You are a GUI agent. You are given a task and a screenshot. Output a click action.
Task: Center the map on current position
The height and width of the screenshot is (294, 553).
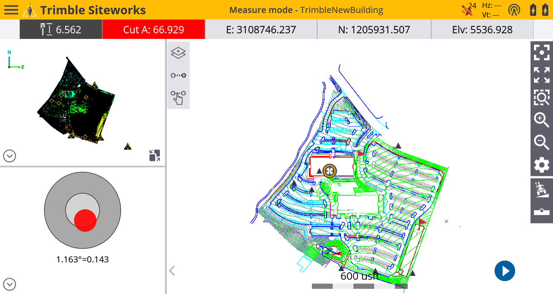542,52
